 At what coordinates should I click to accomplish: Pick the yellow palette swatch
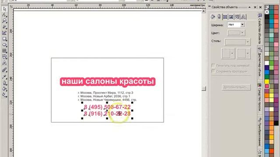click(x=267, y=82)
